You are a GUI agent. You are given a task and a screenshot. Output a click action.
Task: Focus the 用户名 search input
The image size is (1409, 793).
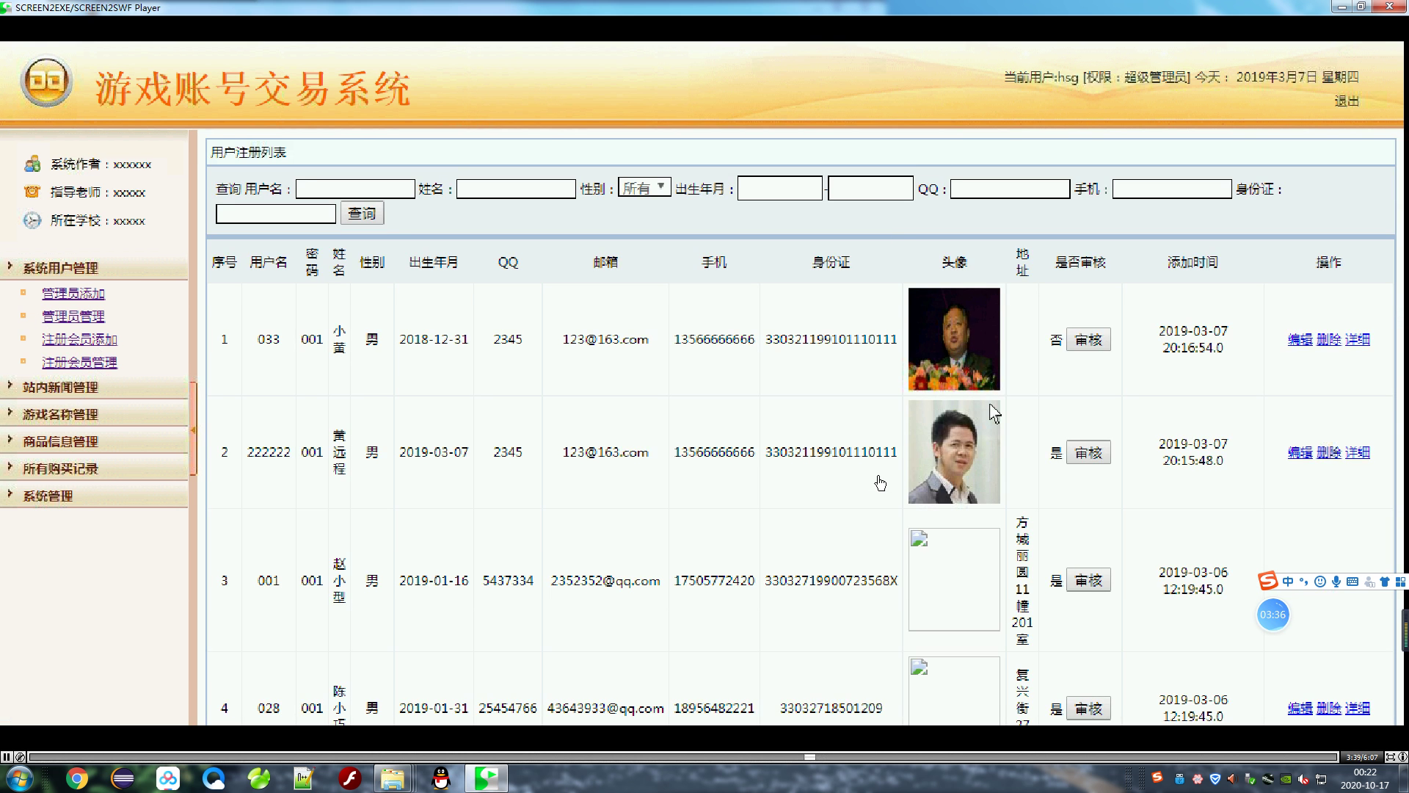(355, 189)
